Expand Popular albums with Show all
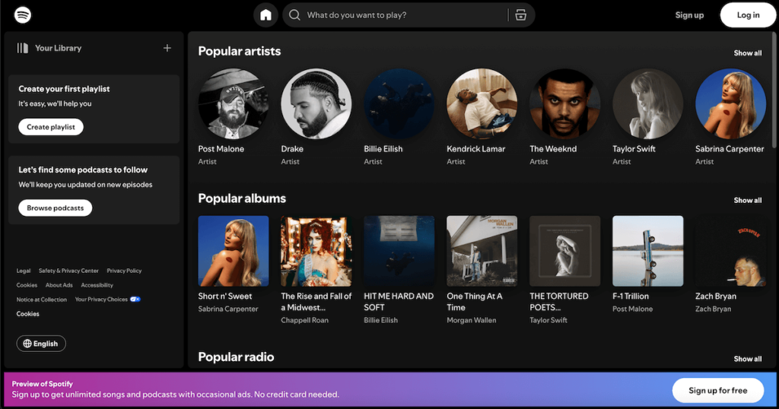The height and width of the screenshot is (409, 779). 747,201
